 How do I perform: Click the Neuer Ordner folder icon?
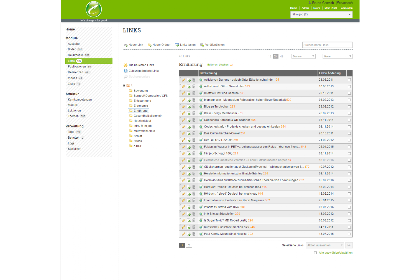click(x=150, y=45)
